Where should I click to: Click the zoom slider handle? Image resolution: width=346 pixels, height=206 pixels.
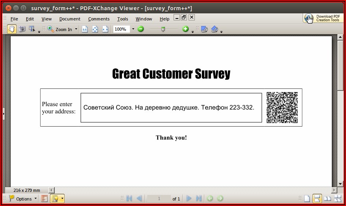(163, 29)
